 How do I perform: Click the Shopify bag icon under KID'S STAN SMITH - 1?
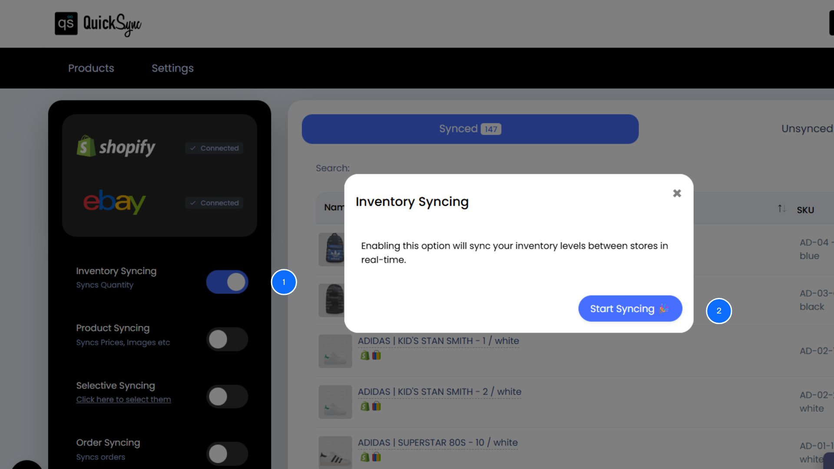tap(364, 355)
